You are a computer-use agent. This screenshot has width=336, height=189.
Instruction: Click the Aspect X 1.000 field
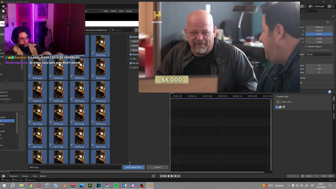pos(319,39)
